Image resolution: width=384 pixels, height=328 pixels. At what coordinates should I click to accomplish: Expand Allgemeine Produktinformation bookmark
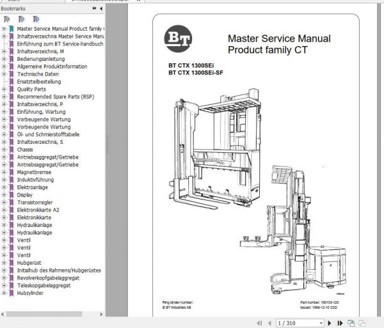pos(4,66)
